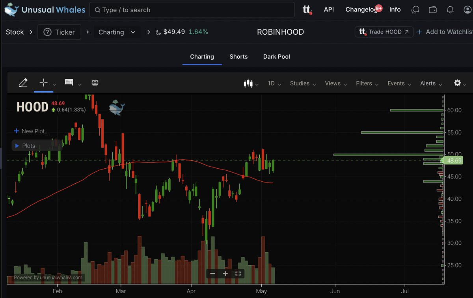Switch to the Shorts tab
Viewport: 473px width, 298px height.
pyautogui.click(x=238, y=57)
